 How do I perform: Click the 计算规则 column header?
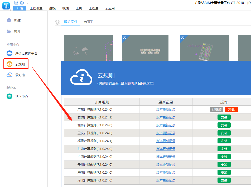click(x=102, y=102)
